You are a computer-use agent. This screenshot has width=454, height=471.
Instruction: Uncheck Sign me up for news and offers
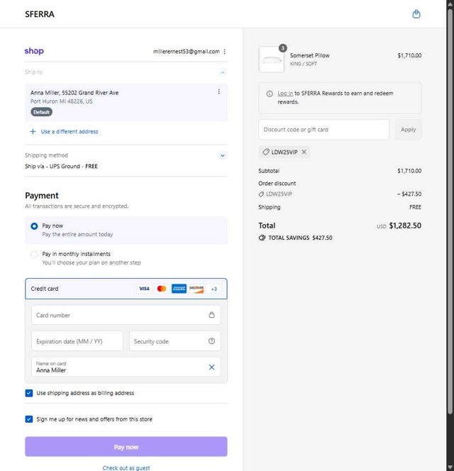pos(29,419)
